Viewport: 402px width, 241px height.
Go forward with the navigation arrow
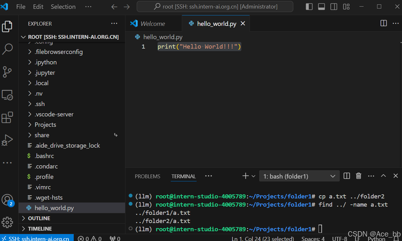(127, 7)
